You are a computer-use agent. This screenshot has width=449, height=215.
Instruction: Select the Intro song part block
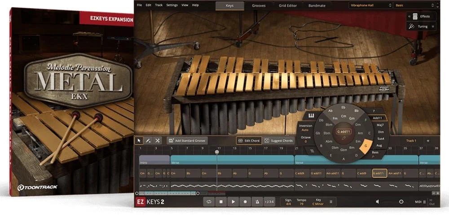(x=154, y=160)
